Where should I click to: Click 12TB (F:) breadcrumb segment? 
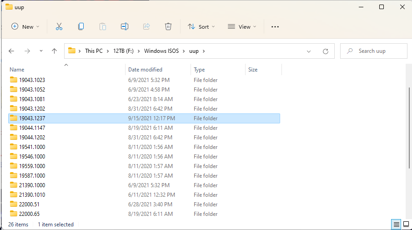(124, 51)
